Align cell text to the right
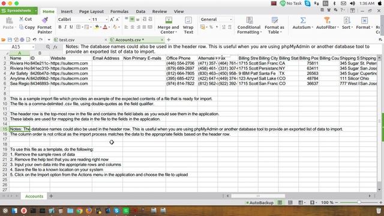The width and height of the screenshot is (384, 216). (x=138, y=27)
